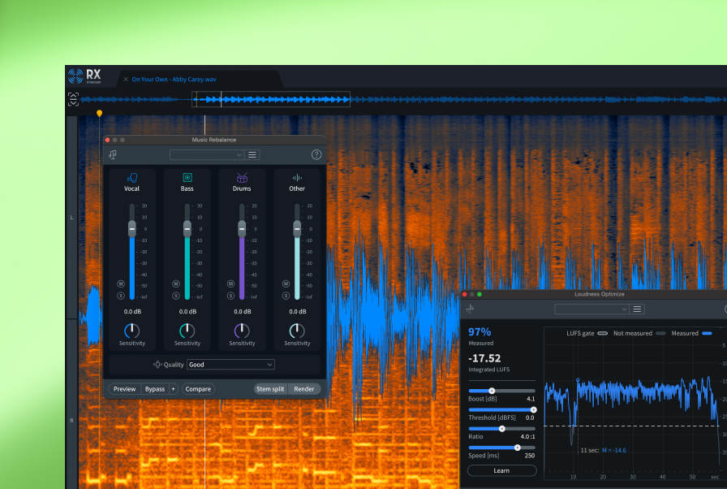The image size is (727, 489).
Task: Click the Other stem waveform icon
Action: (x=297, y=177)
